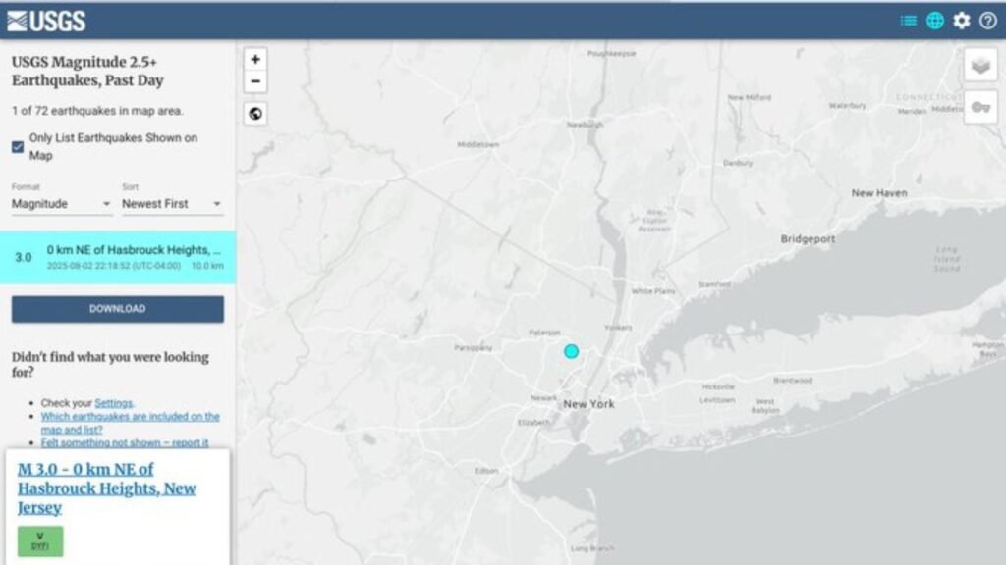
Task: Zoom to world extent globe button
Action: click(255, 114)
